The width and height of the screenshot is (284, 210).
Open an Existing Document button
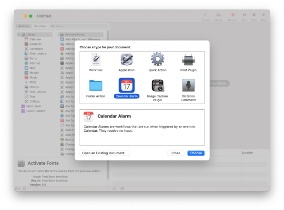[x=105, y=153]
